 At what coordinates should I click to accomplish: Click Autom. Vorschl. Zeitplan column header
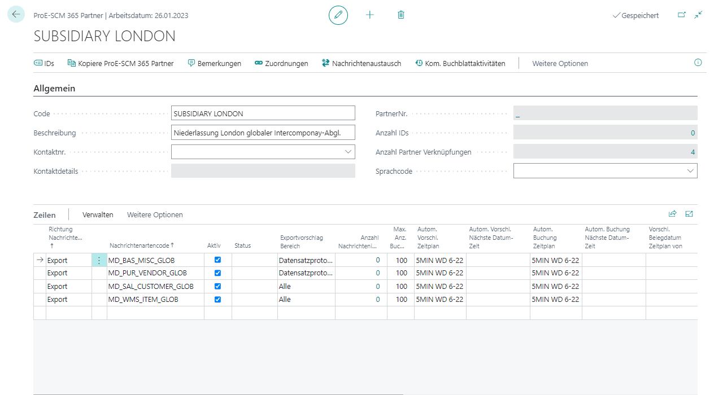[428, 238]
